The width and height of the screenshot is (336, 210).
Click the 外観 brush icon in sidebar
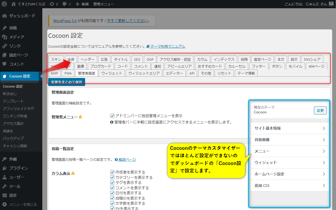click(x=5, y=159)
